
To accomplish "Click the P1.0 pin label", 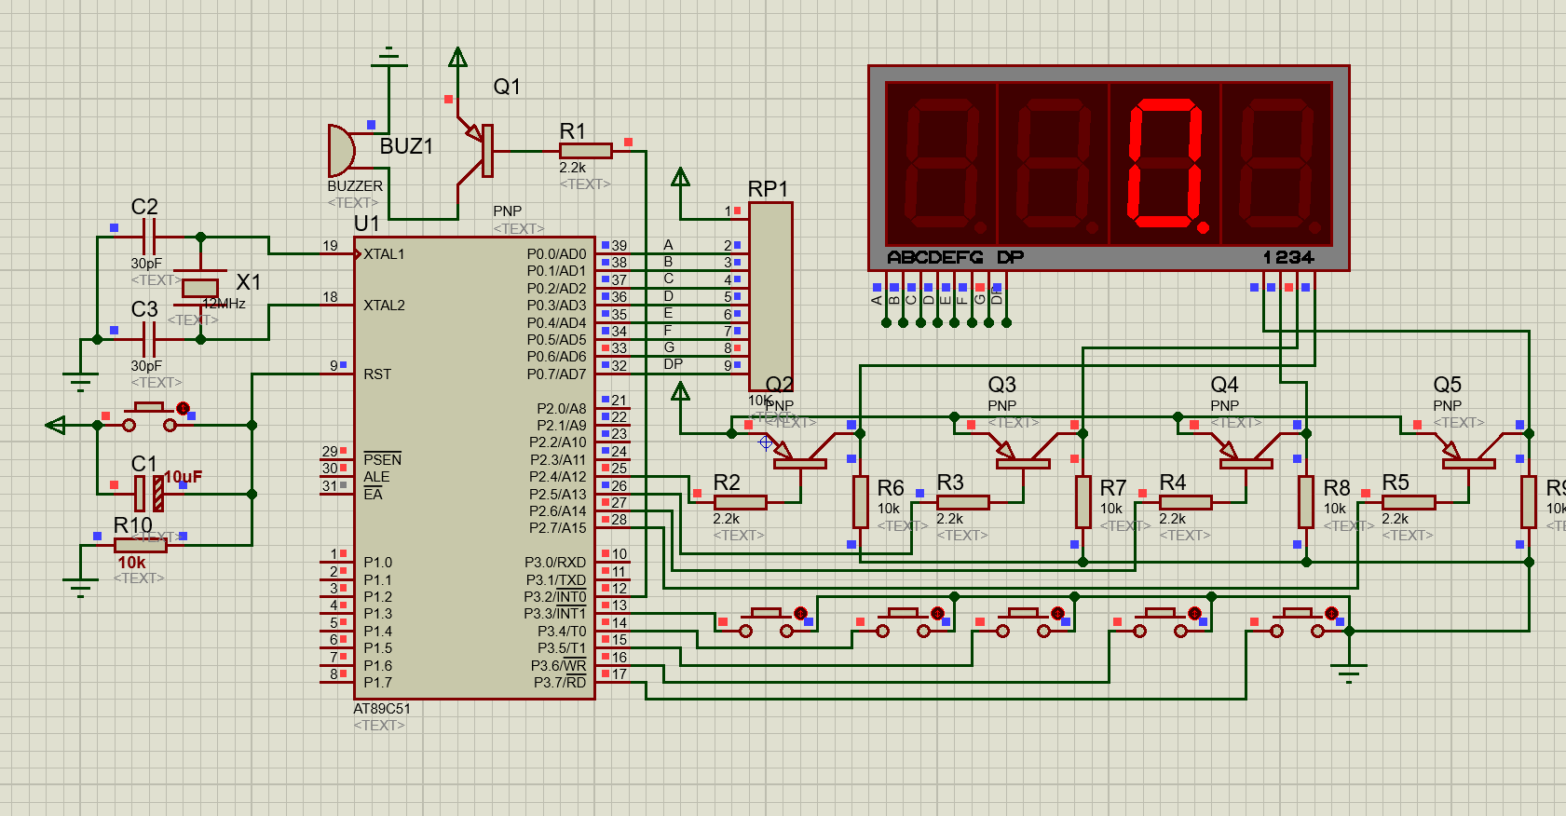I will [377, 563].
